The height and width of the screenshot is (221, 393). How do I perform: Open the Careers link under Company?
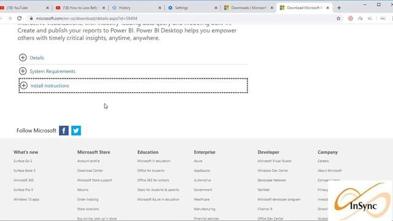[x=323, y=161]
